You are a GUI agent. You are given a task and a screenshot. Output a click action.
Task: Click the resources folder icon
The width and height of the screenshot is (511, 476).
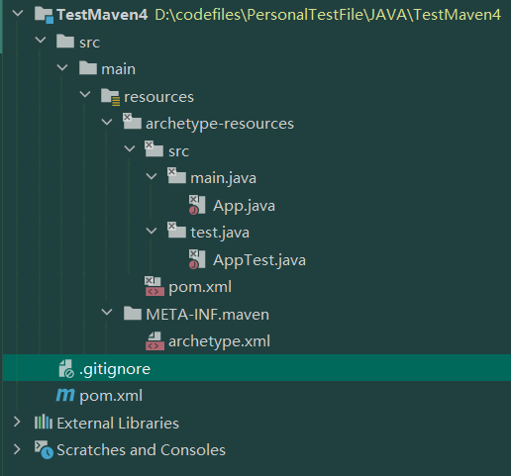click(110, 97)
